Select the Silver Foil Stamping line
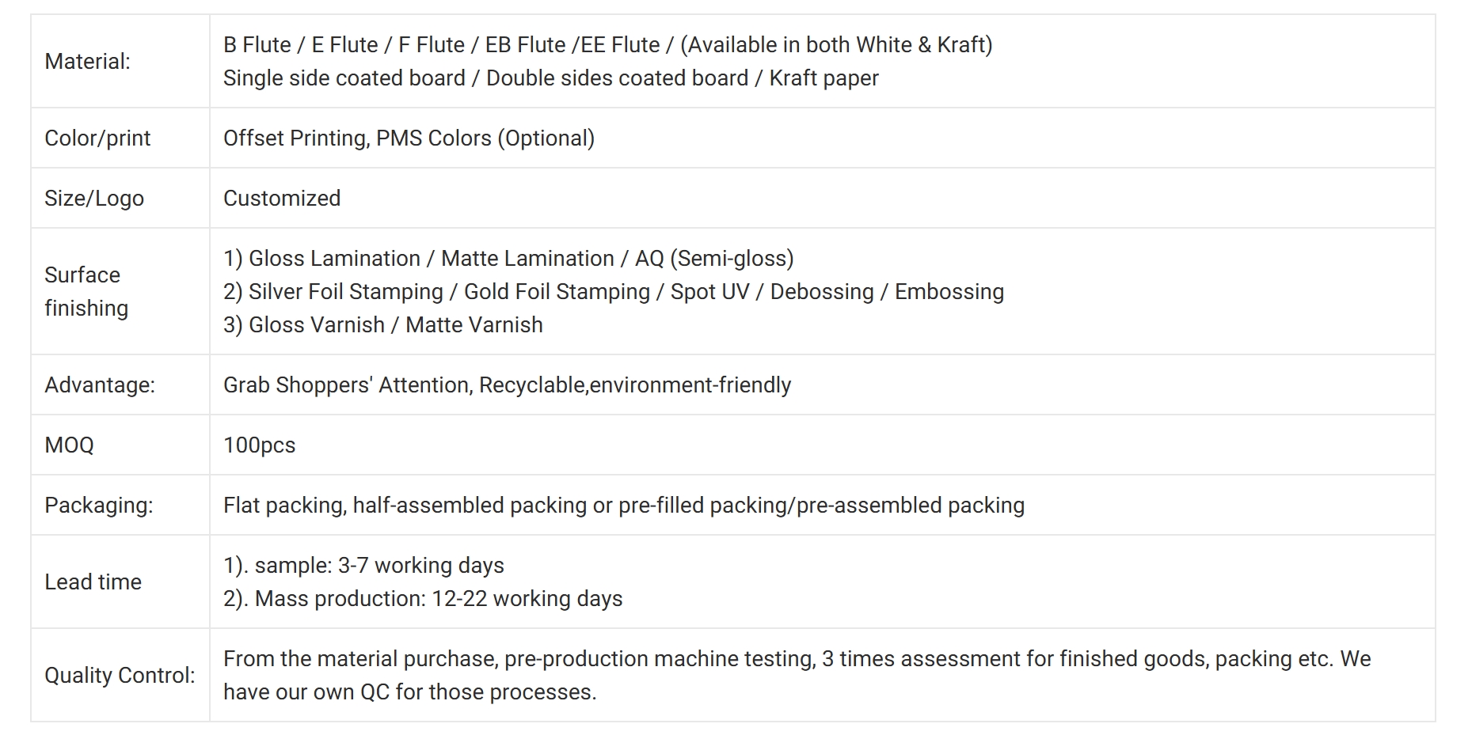 614,291
